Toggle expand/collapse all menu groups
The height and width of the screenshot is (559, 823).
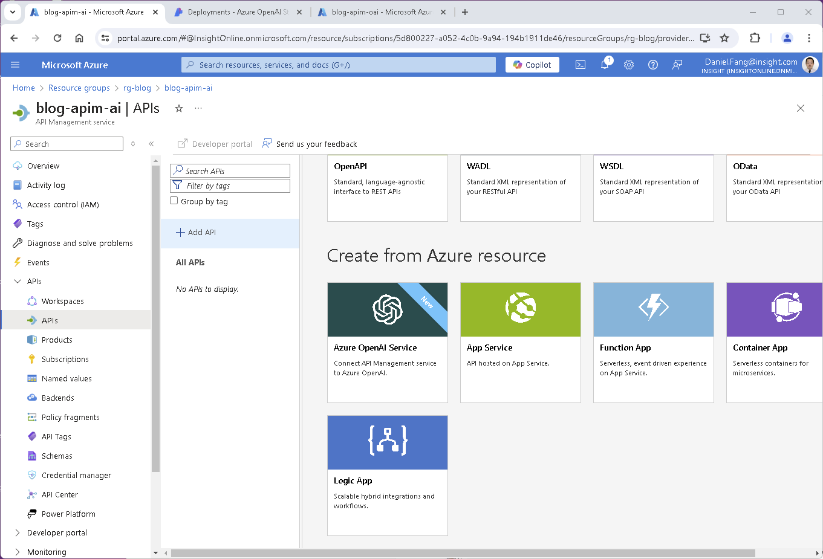click(133, 144)
